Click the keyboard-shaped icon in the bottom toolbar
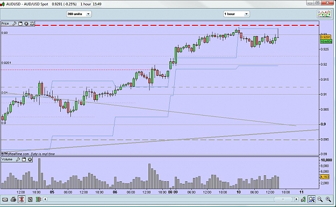The height and width of the screenshot is (207, 336). [x=5, y=199]
